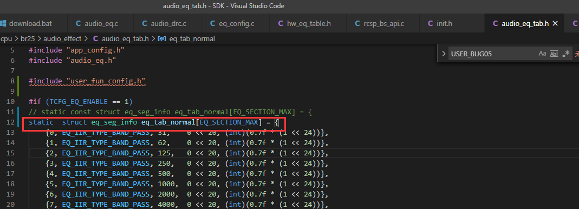Switch to the audio_drc.c tab
Image resolution: width=579 pixels, height=209 pixels.
click(x=168, y=24)
